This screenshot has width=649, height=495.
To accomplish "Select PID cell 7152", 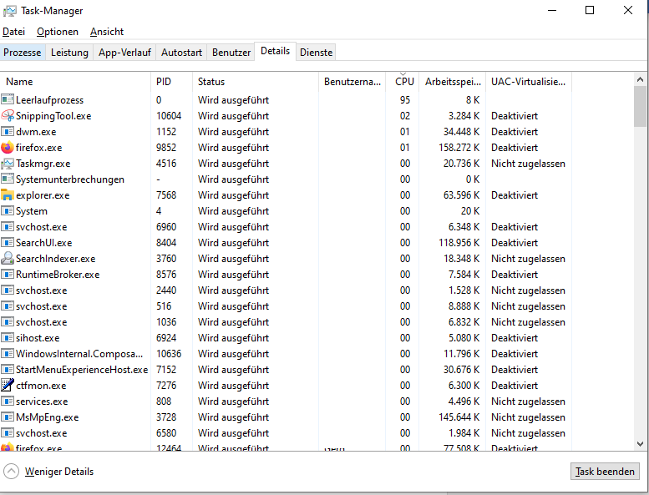I will pos(166,369).
